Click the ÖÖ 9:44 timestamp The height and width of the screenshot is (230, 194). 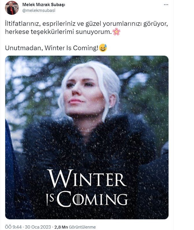(13, 227)
